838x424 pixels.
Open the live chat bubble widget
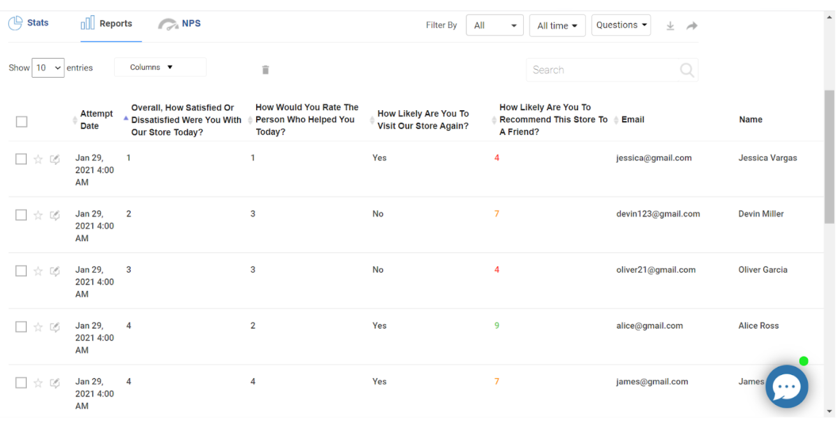(x=786, y=386)
